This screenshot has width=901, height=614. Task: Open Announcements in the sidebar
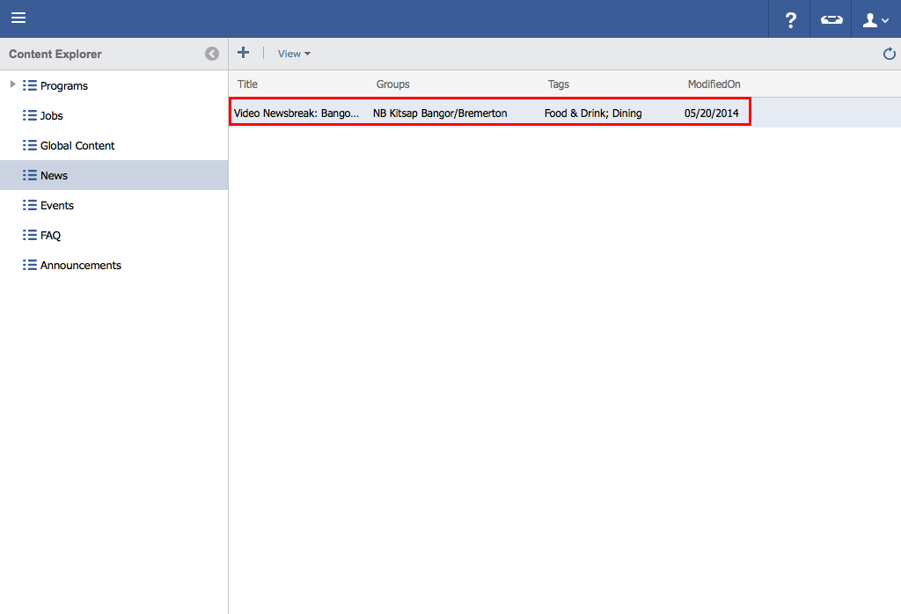80,266
